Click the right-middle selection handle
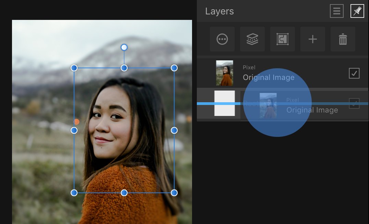This screenshot has width=369, height=224. point(174,130)
